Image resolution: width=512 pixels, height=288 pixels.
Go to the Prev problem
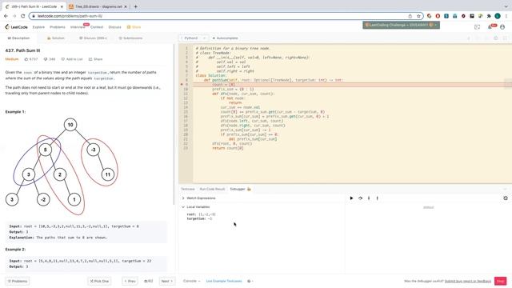point(130,281)
